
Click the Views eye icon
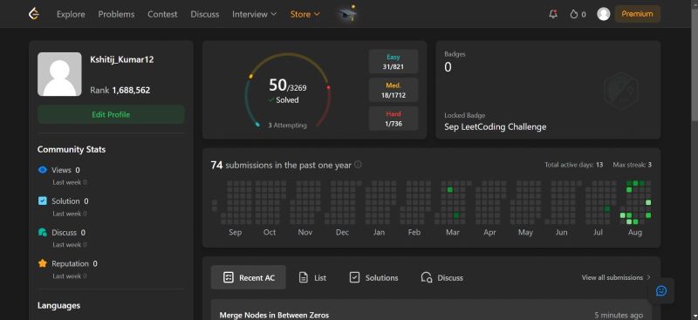point(42,170)
